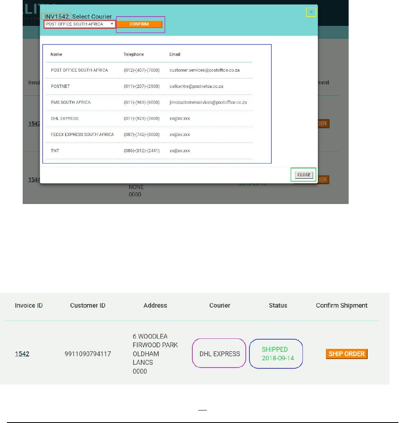Screen dimensions: 411x423
Task: Click Confirm Shipment column header
Action: [x=342, y=305]
